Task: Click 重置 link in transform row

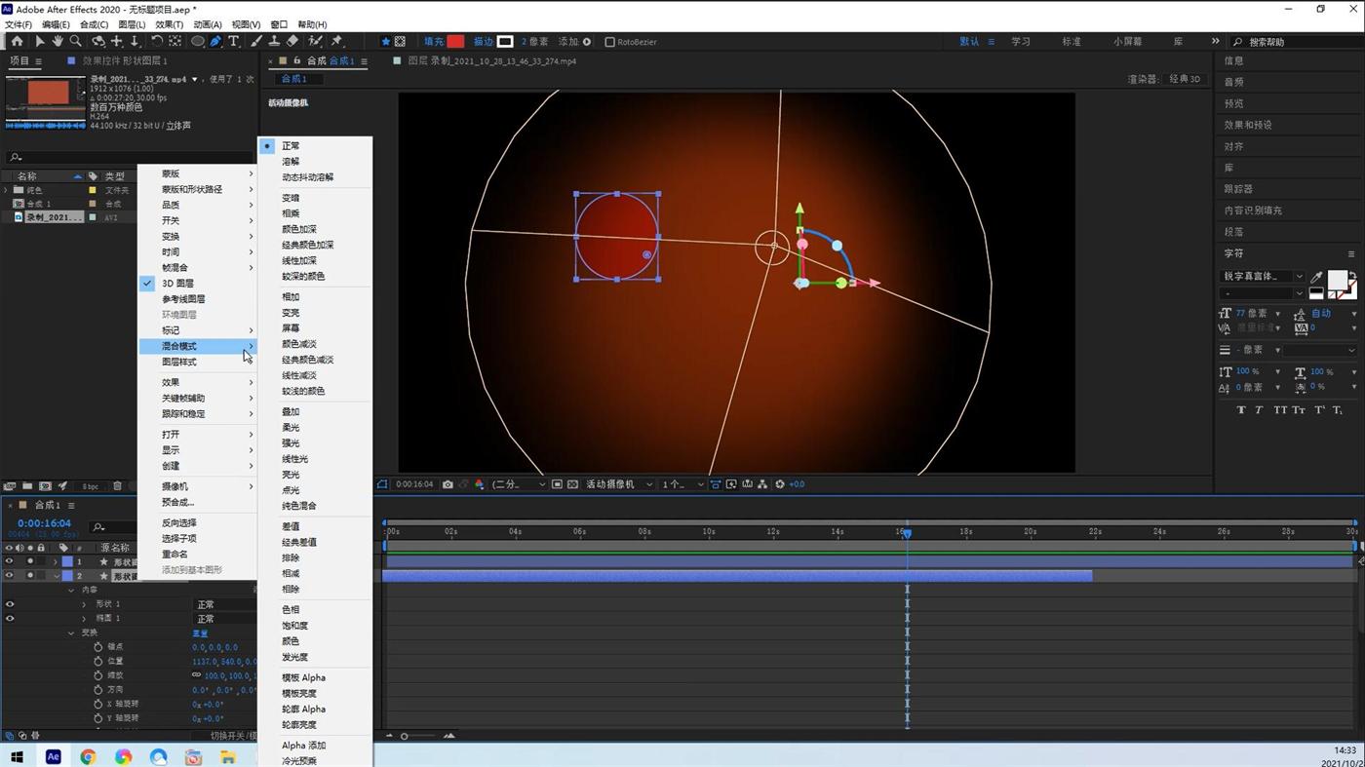Action: [200, 633]
